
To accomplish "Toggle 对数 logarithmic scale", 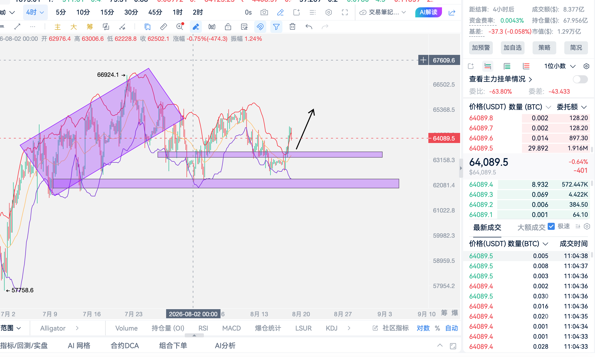I will coord(423,328).
